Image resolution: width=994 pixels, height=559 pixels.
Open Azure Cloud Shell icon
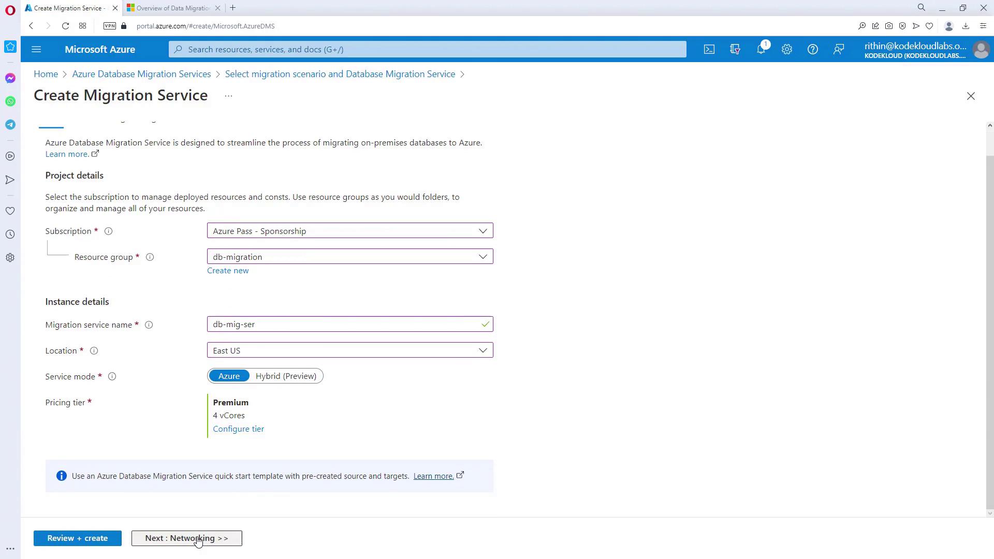pos(709,49)
